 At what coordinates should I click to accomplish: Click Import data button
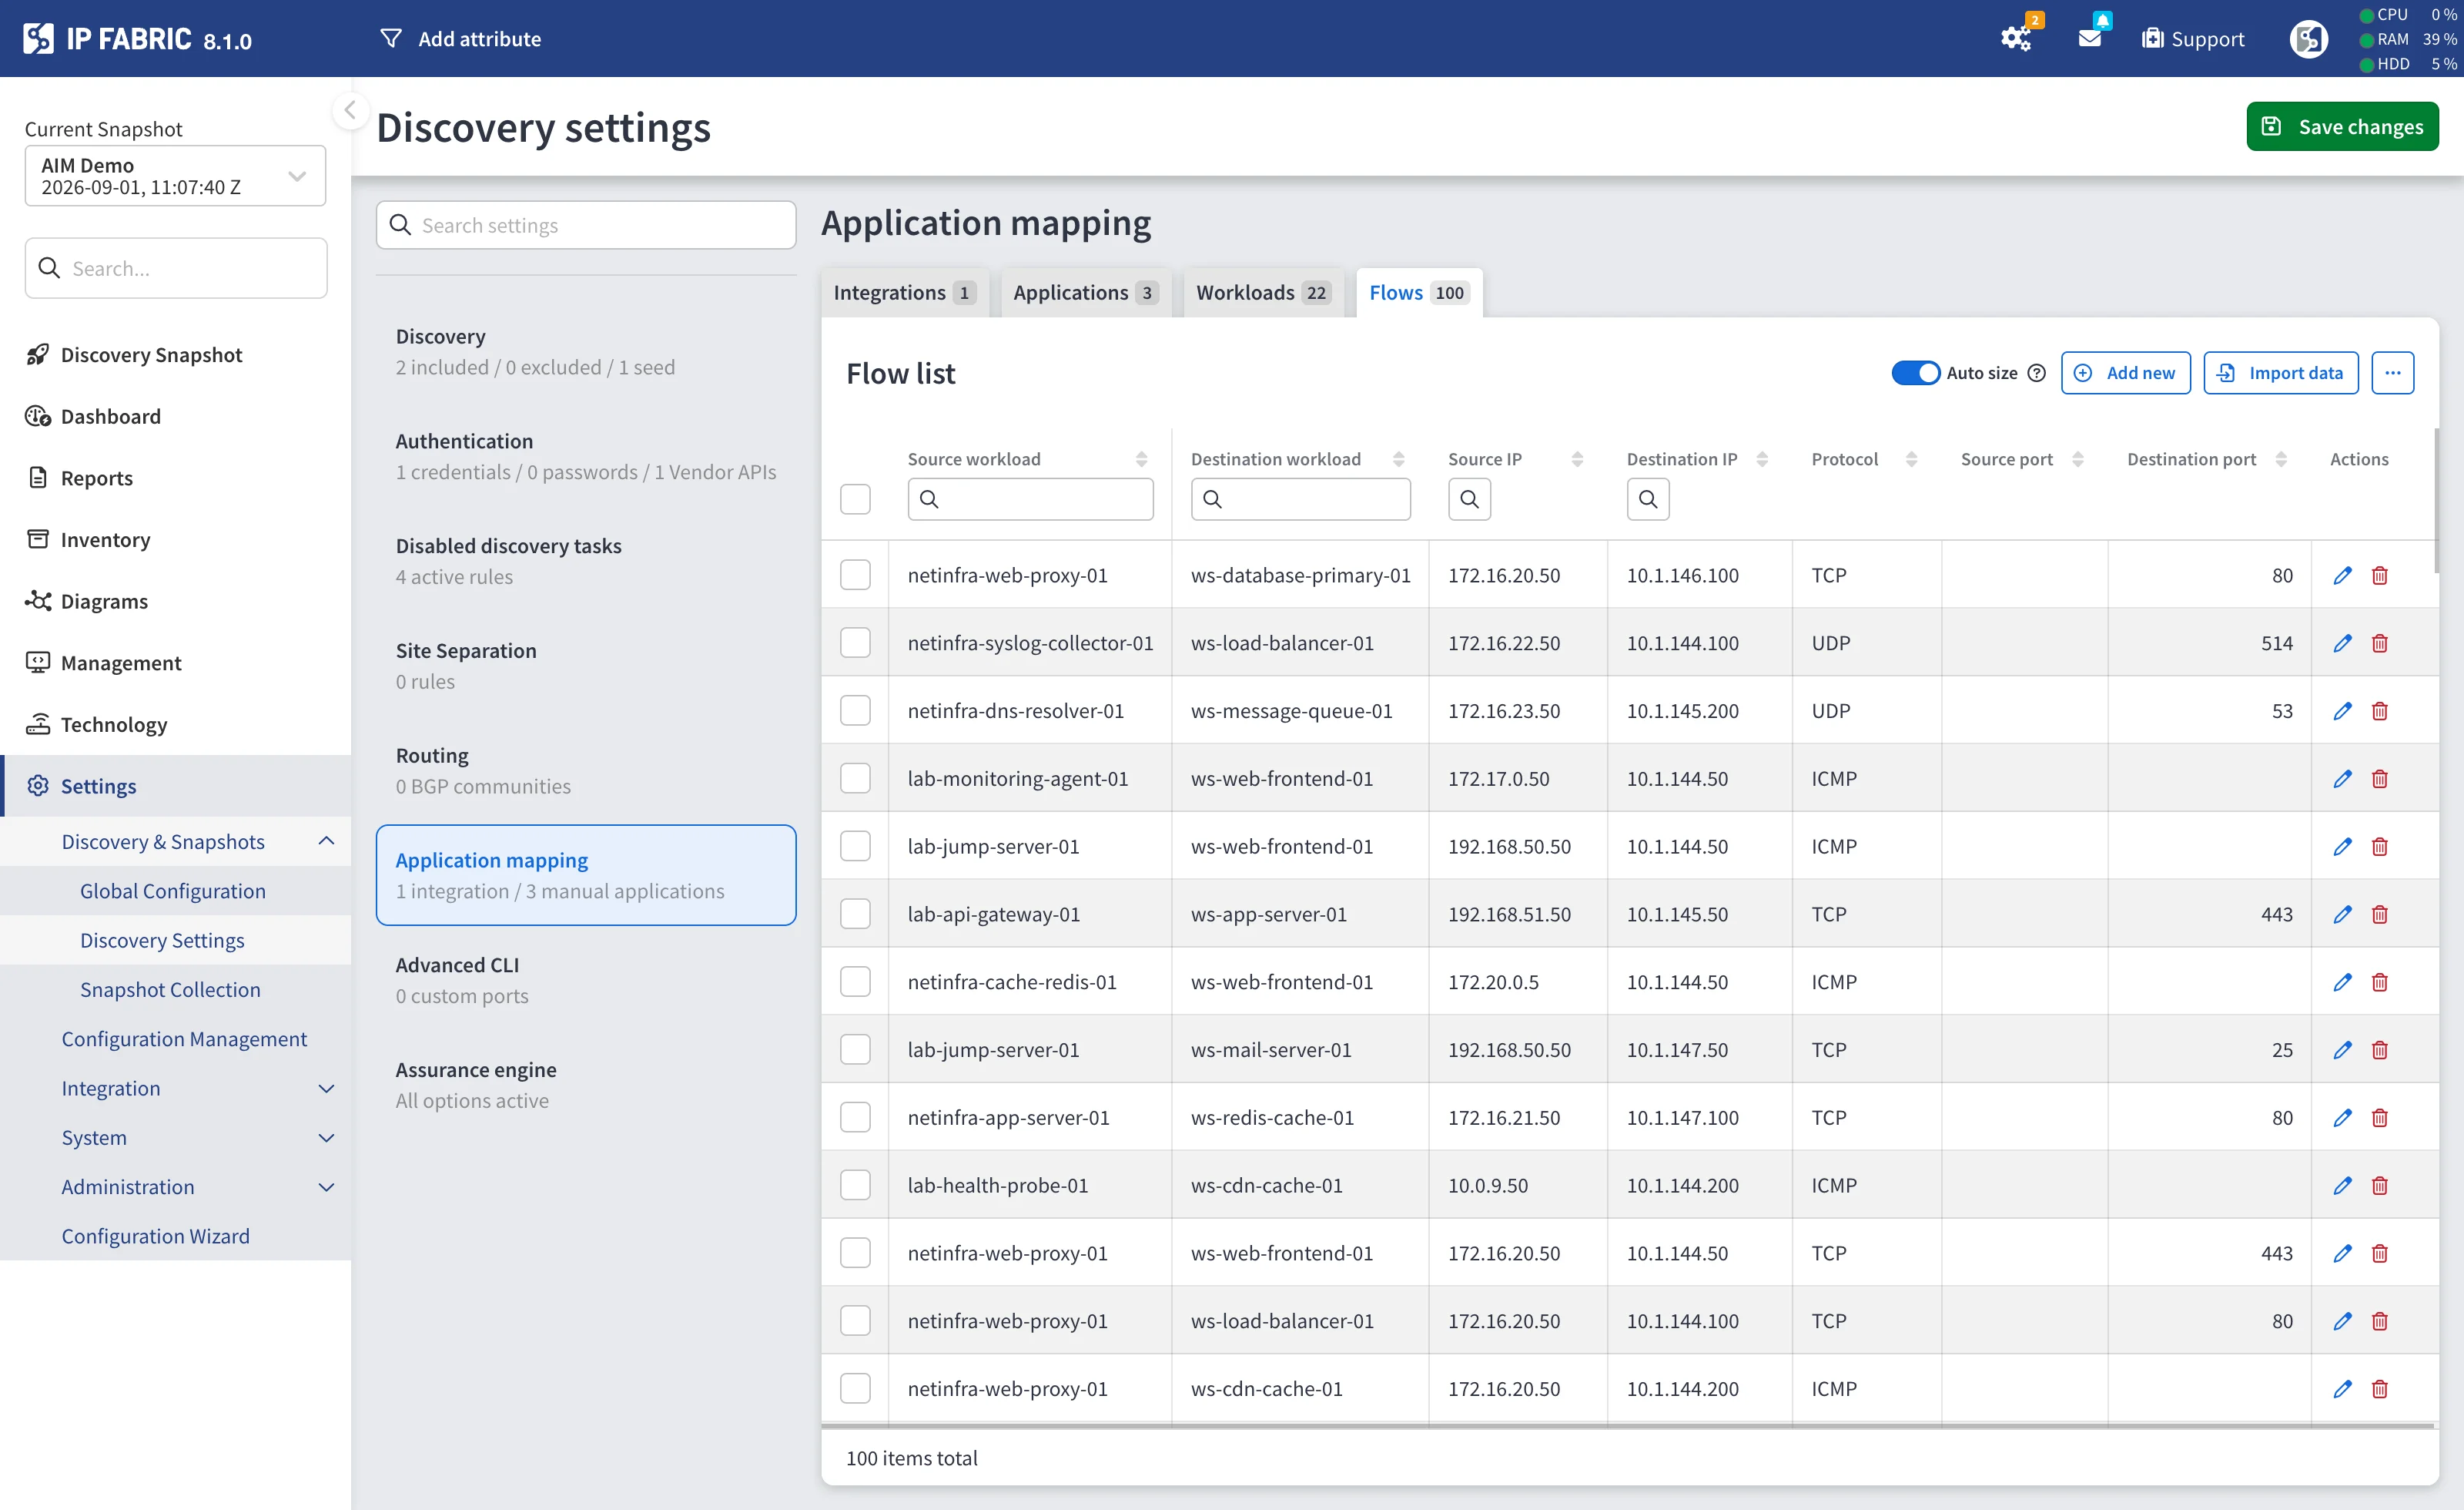click(2281, 373)
